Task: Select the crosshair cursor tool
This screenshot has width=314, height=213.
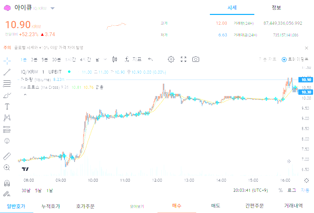Action: click(7, 61)
